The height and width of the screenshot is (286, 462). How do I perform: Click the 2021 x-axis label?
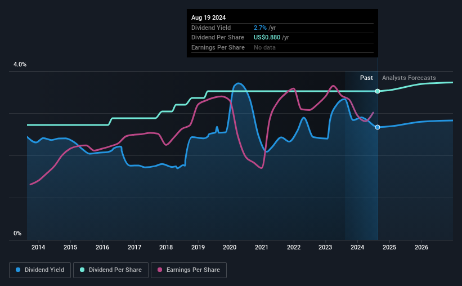pyautogui.click(x=262, y=247)
